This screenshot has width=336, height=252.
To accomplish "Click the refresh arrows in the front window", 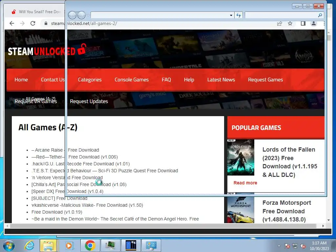I will (x=239, y=15).
